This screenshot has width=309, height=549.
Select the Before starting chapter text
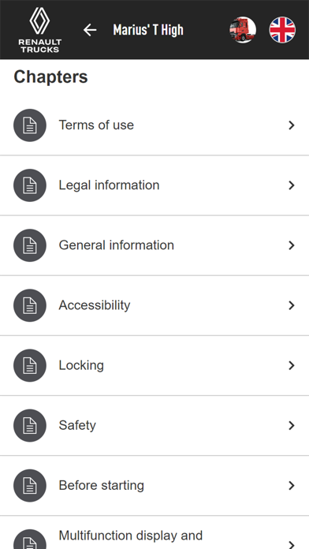click(x=102, y=486)
